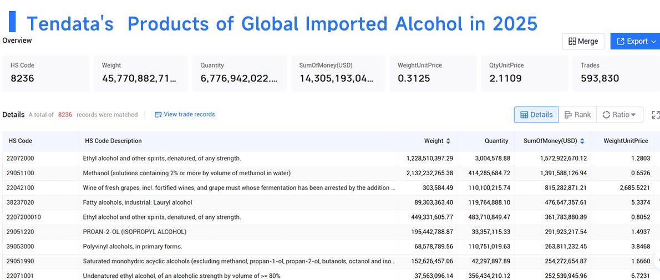Select HS code 2207200010 cell

(23, 217)
